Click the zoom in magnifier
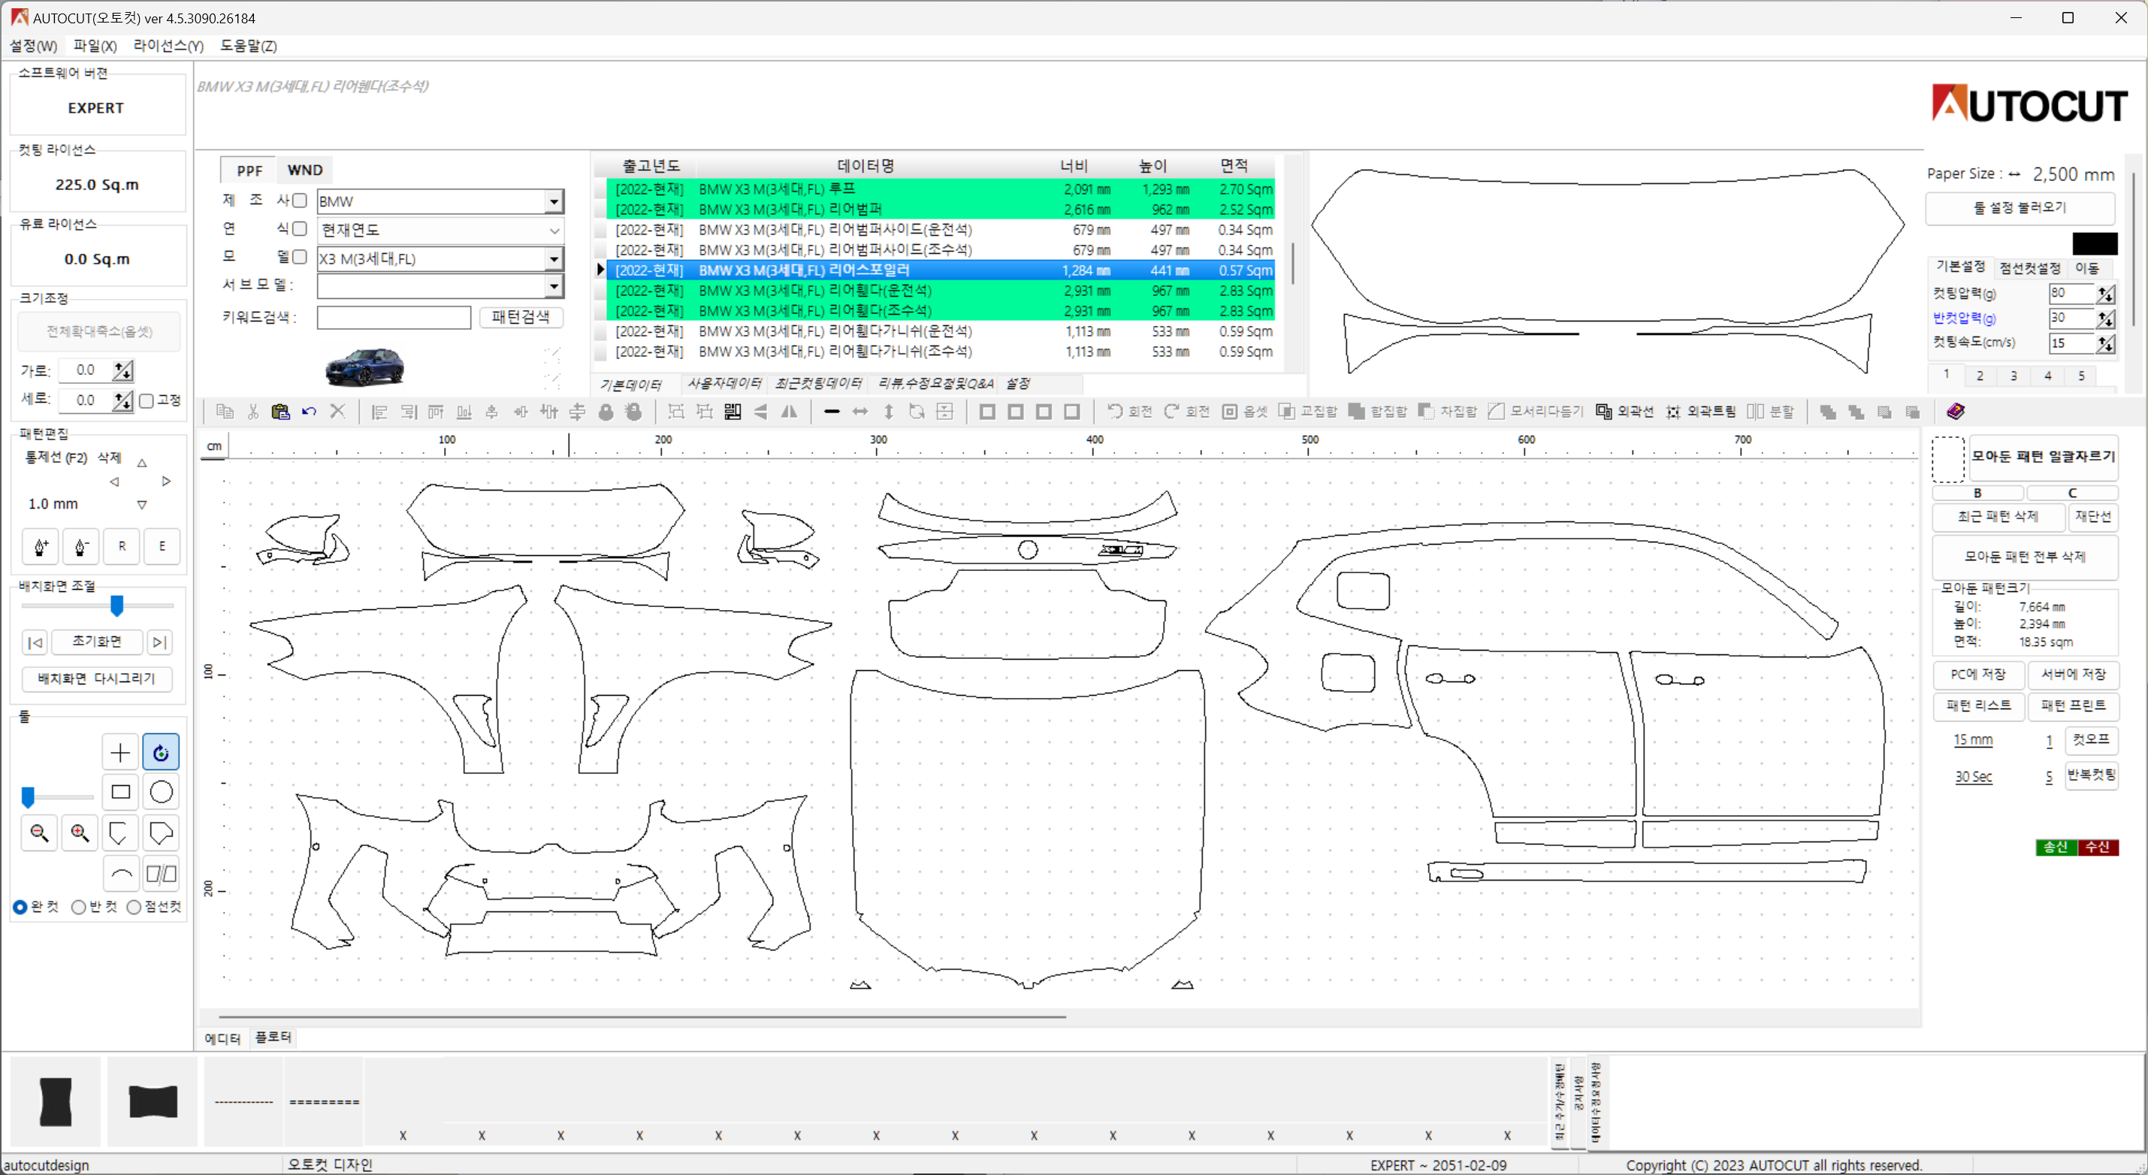Viewport: 2148px width, 1175px height. point(80,832)
